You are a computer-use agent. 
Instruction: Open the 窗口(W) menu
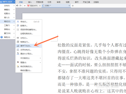(x=8, y=33)
